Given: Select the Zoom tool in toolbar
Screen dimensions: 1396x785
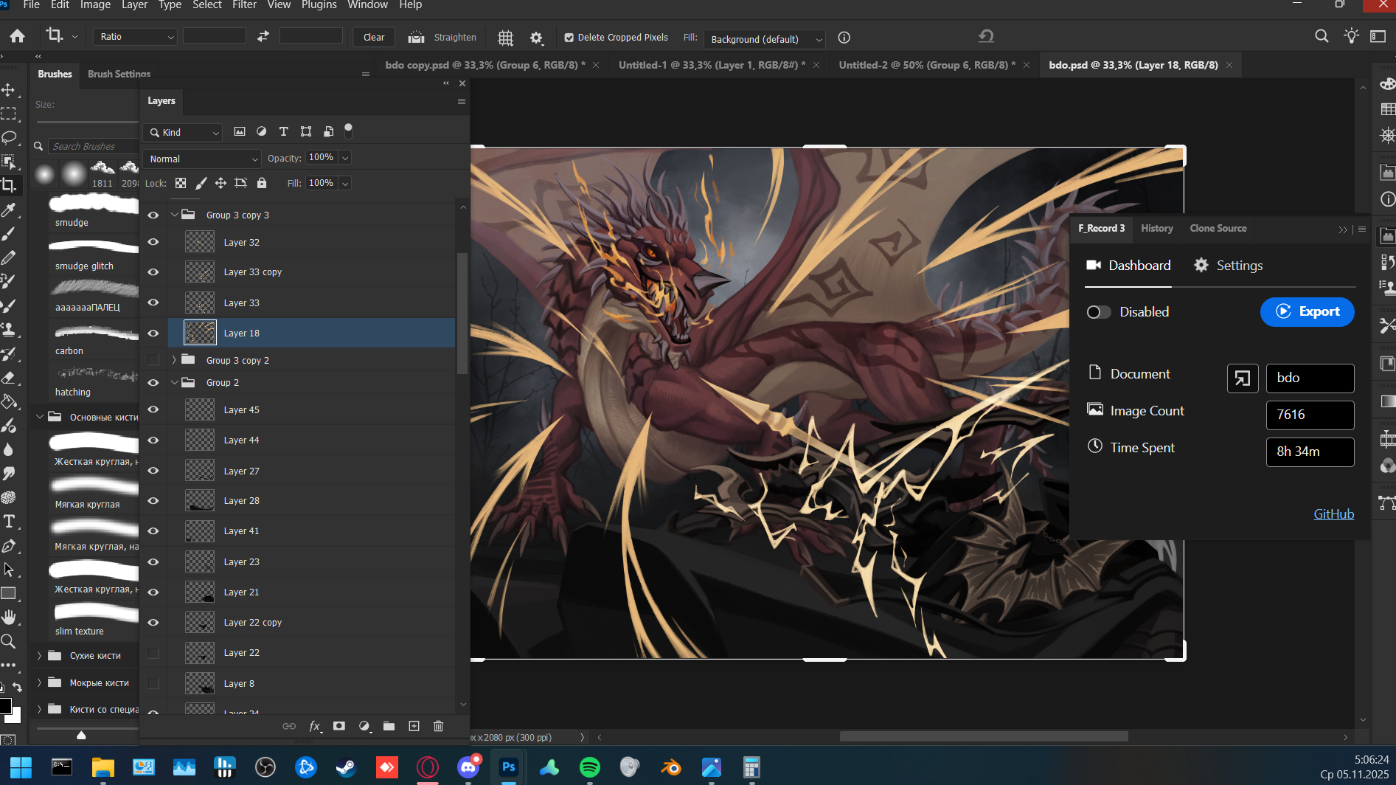Looking at the screenshot, I should (x=9, y=641).
